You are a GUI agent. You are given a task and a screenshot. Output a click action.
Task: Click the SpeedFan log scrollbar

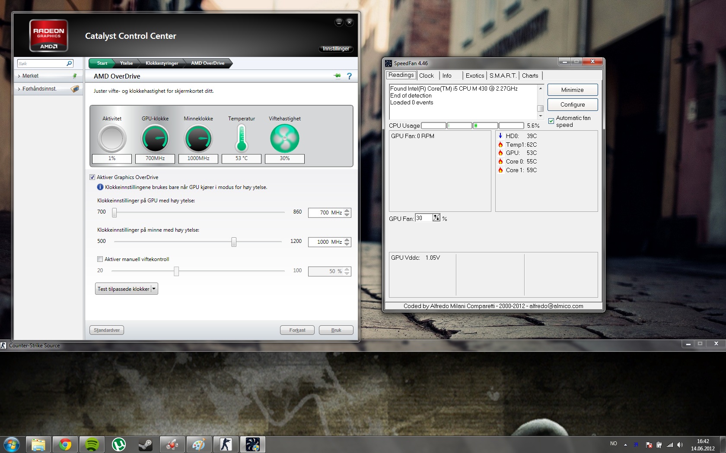pyautogui.click(x=540, y=102)
